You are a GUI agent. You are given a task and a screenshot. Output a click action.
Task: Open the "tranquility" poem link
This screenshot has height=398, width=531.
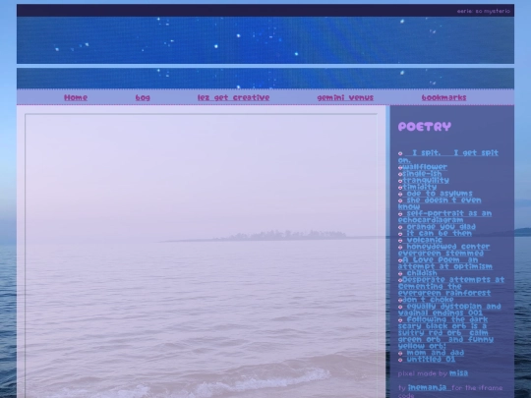(426, 180)
